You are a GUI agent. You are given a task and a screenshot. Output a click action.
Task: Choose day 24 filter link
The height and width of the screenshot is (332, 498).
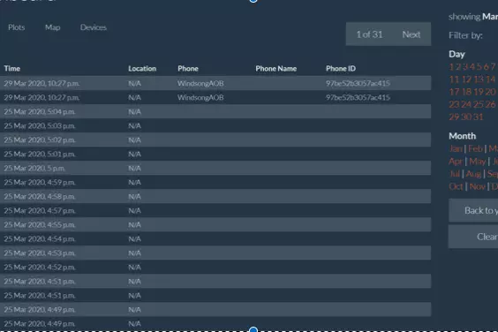[466, 104]
